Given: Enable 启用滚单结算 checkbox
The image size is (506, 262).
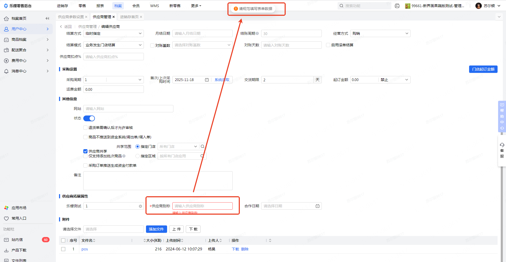Looking at the screenshot, I should click(328, 45).
